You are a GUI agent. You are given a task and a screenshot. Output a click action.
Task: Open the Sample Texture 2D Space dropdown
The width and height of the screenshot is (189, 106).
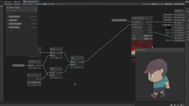[148, 39]
